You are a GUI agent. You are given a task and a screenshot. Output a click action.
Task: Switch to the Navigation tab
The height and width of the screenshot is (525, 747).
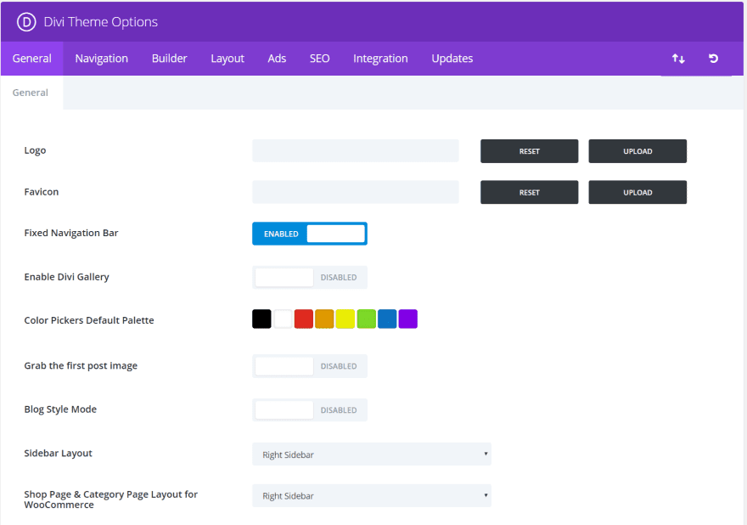tap(101, 59)
